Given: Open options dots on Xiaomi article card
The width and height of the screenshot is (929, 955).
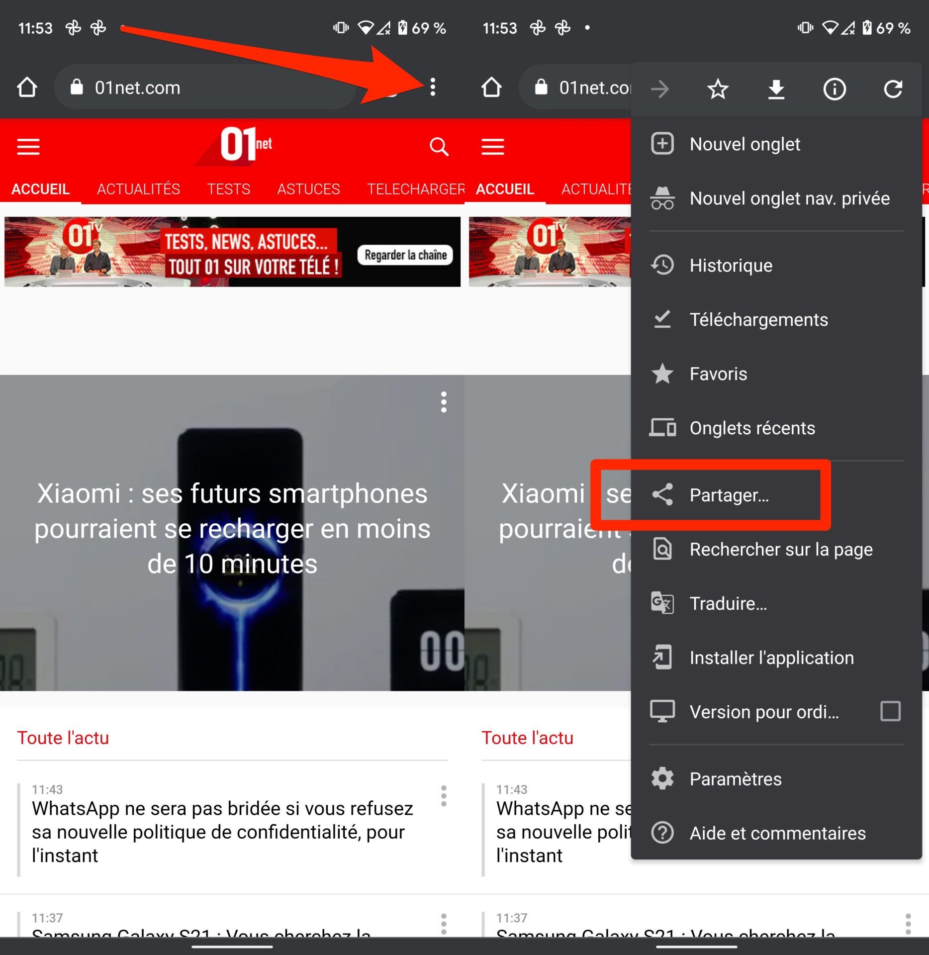Looking at the screenshot, I should (x=444, y=402).
